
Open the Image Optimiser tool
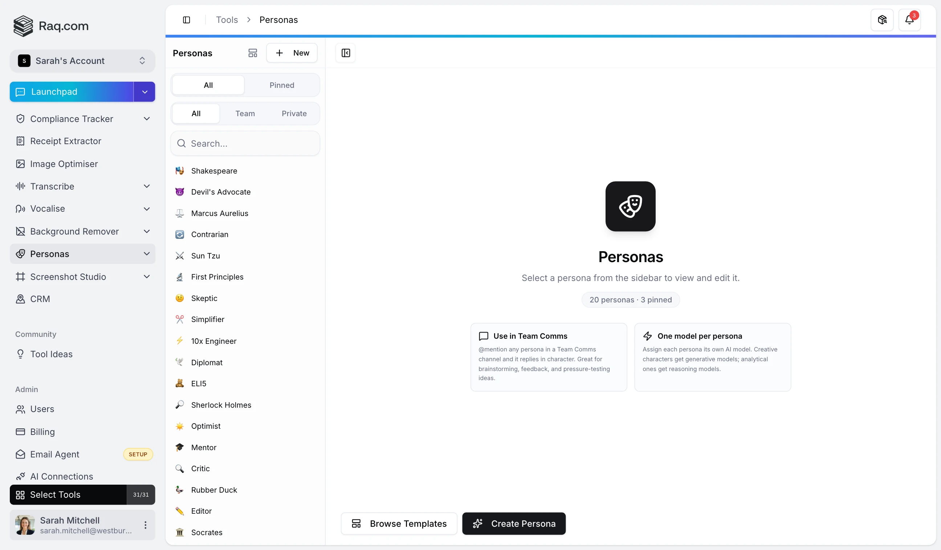64,163
